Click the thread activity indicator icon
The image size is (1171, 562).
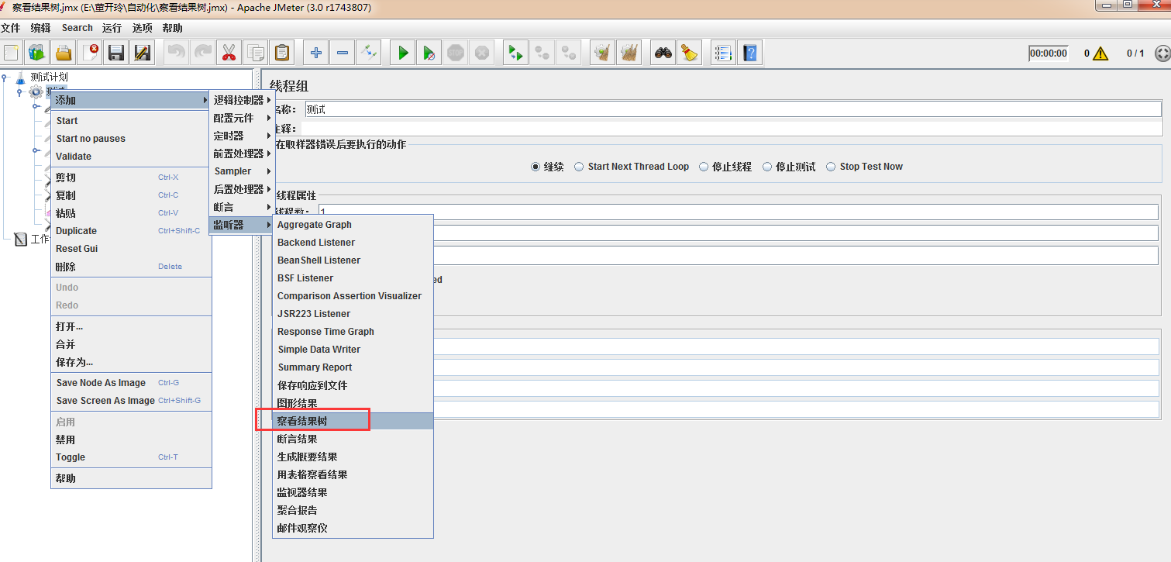click(x=1162, y=53)
